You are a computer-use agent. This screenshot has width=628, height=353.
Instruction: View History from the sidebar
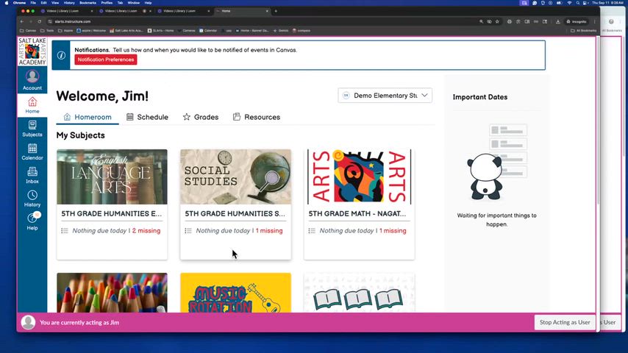point(32,198)
